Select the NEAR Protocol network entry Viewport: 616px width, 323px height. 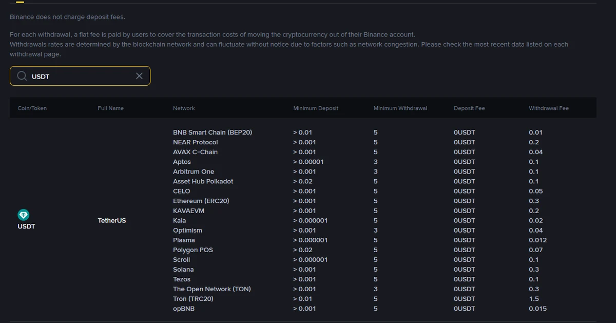(x=195, y=142)
